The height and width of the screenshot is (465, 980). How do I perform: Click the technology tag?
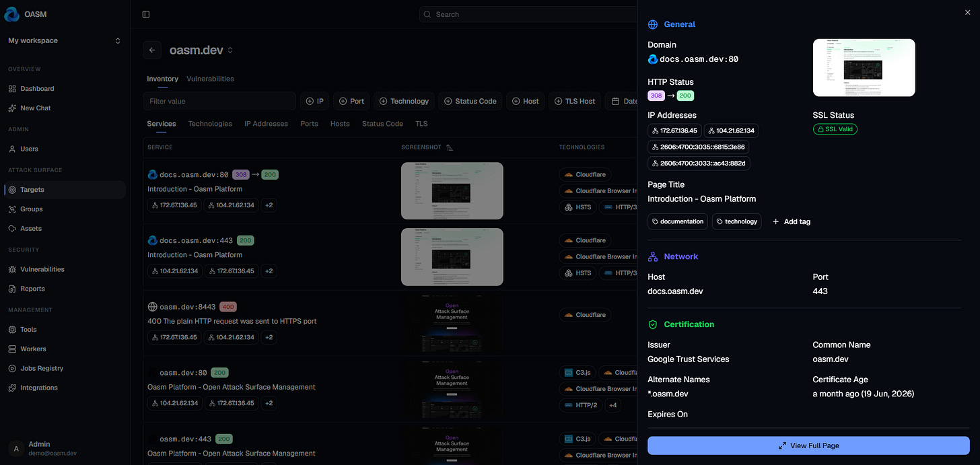[x=737, y=221]
